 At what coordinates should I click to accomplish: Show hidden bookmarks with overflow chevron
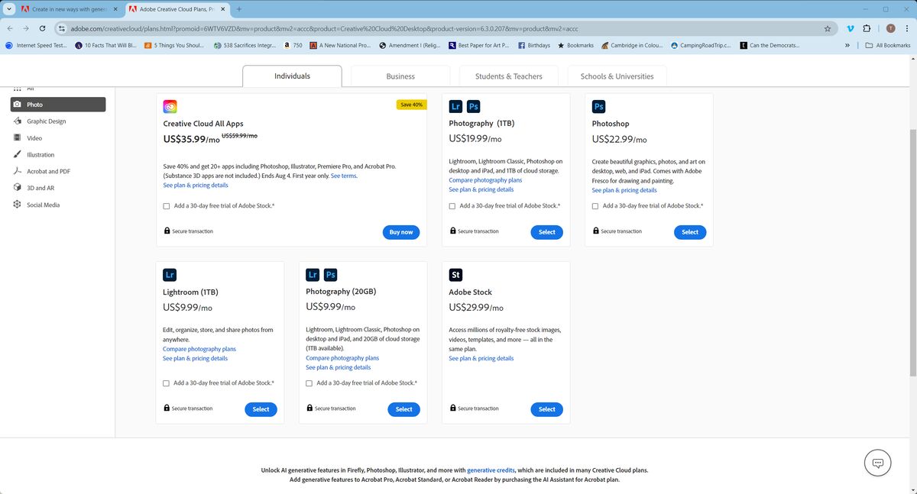[x=847, y=45]
